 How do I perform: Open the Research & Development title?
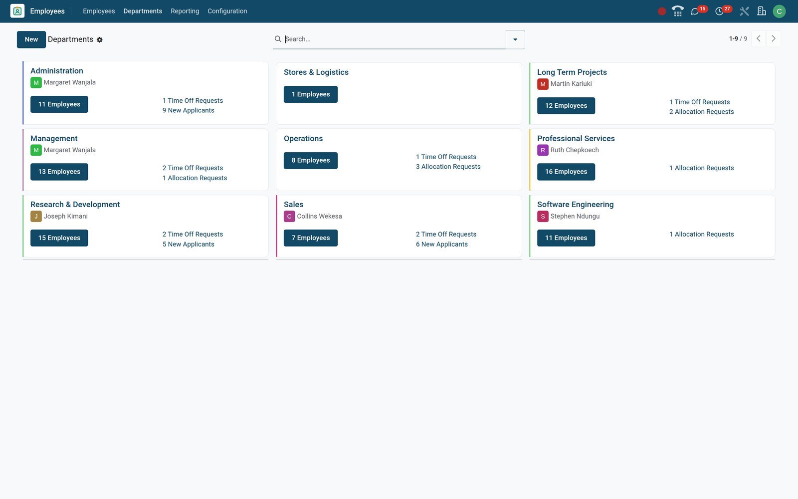pyautogui.click(x=75, y=205)
